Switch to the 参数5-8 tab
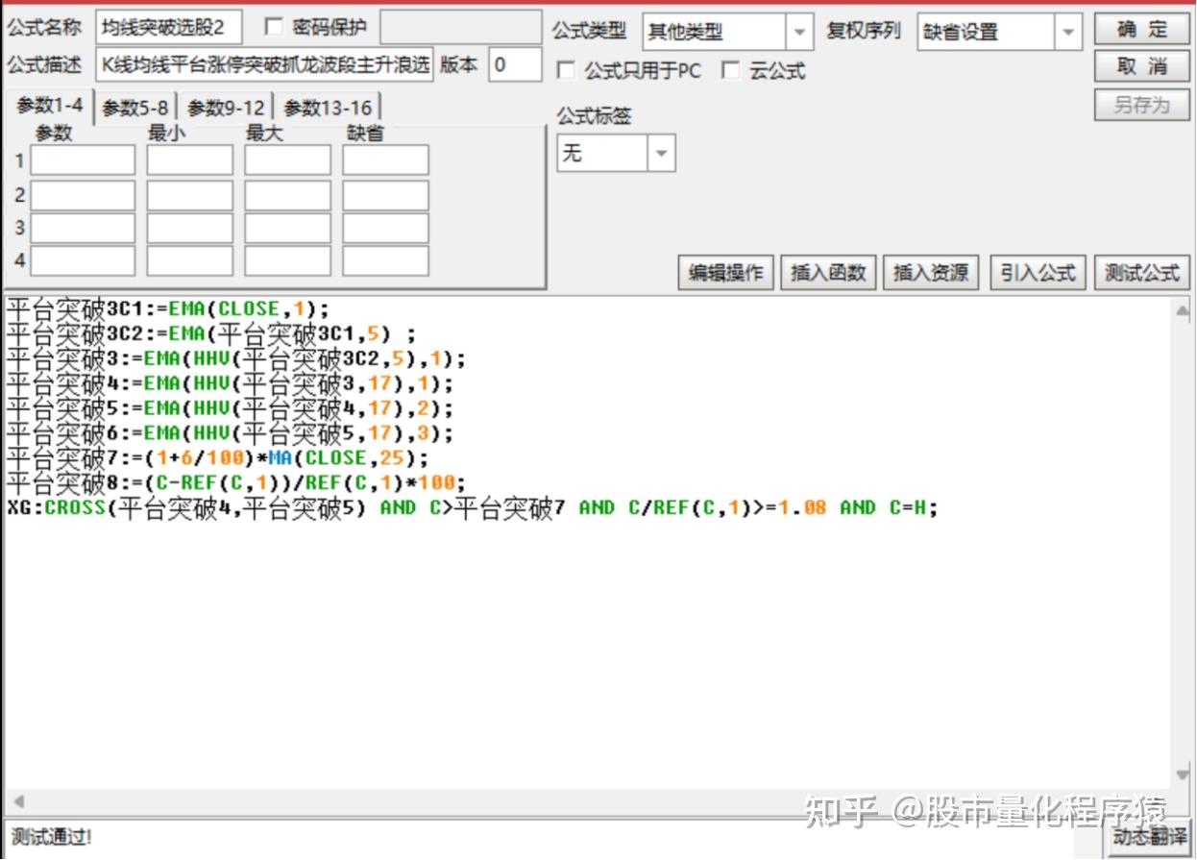 coord(135,109)
